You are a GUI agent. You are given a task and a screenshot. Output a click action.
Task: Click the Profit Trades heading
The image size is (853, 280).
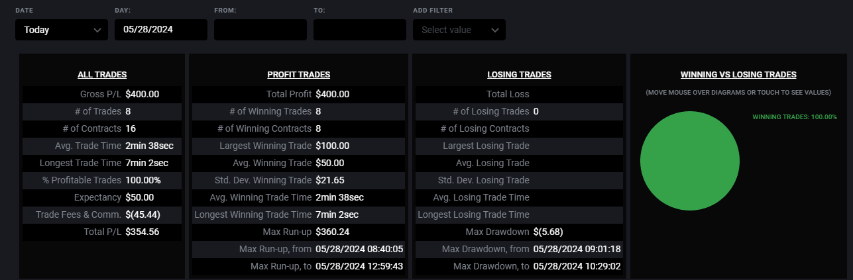pos(298,75)
